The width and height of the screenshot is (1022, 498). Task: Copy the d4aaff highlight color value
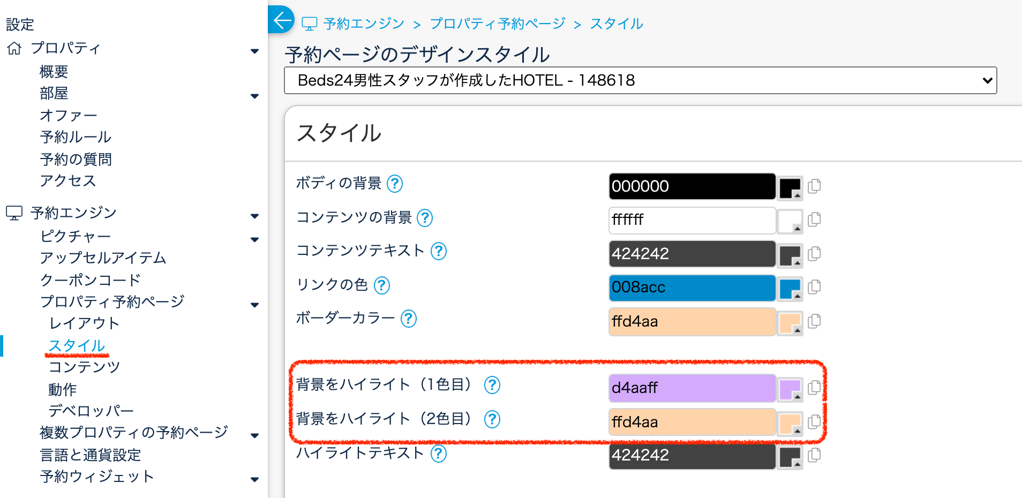814,388
